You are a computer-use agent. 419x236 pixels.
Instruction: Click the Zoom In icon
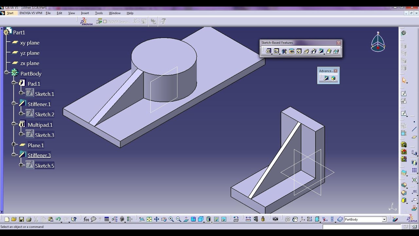click(171, 219)
